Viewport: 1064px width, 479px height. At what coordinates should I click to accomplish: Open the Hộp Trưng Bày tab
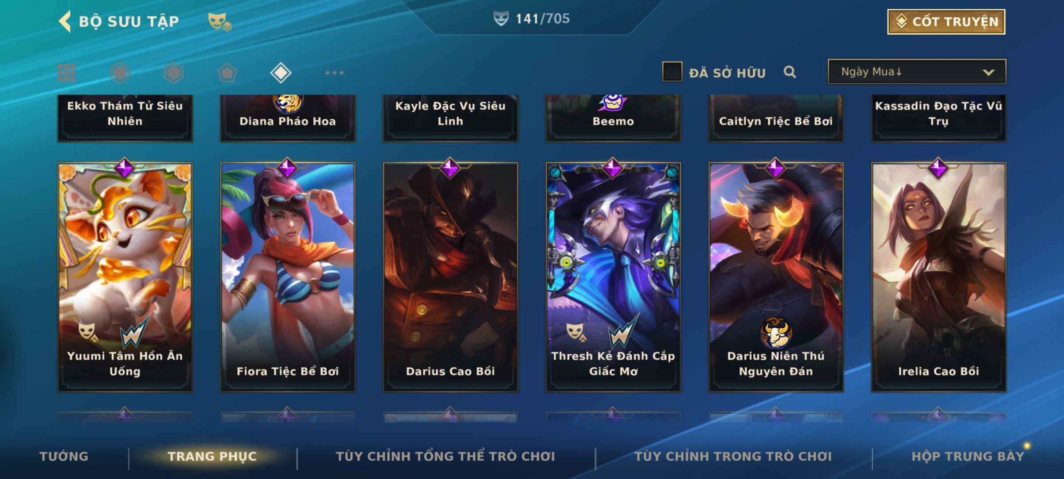pos(968,456)
